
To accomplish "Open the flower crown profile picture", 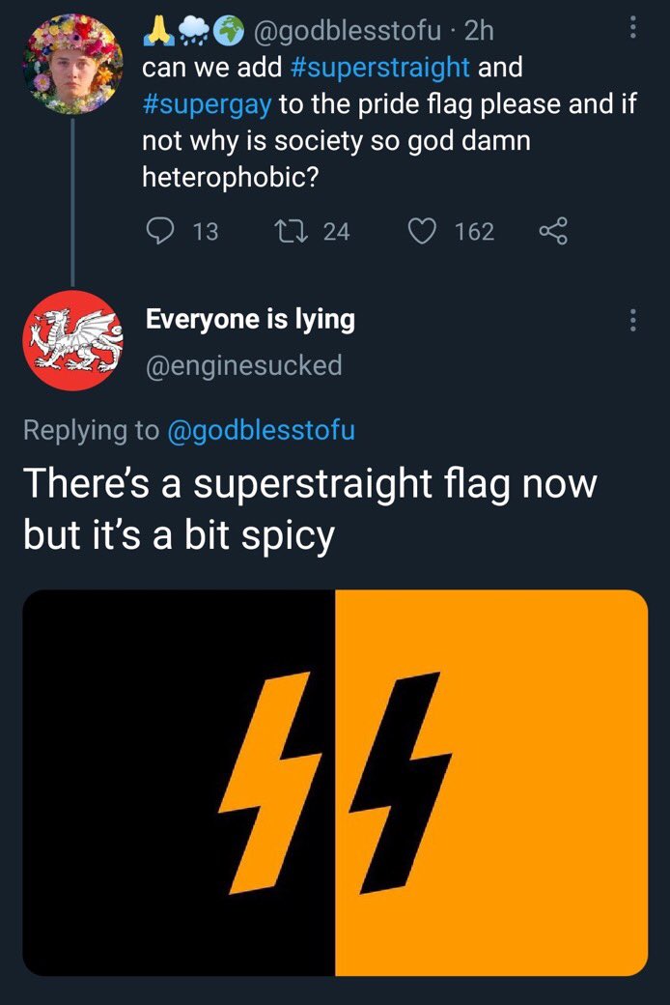I will (72, 63).
